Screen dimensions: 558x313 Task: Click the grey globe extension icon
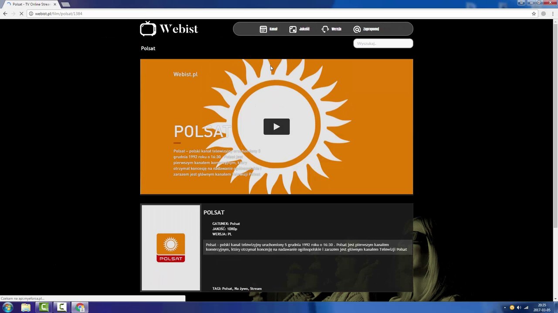pyautogui.click(x=543, y=13)
